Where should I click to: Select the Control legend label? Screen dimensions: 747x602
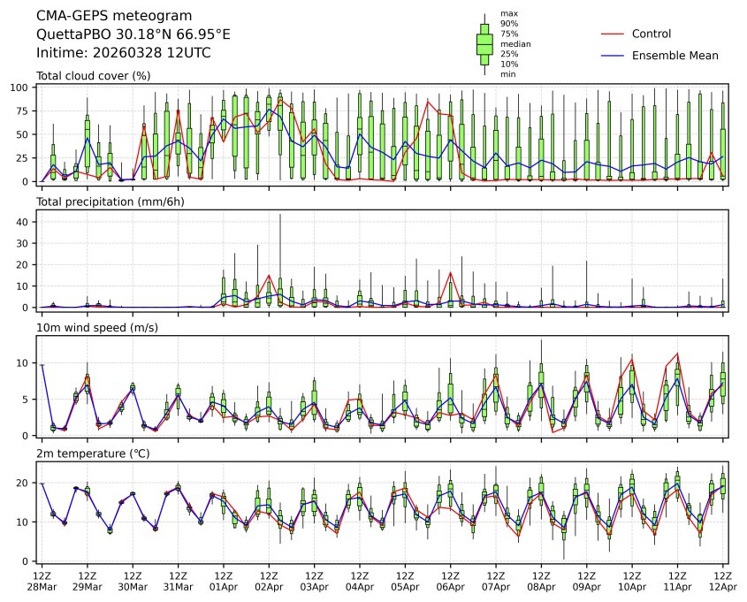652,34
